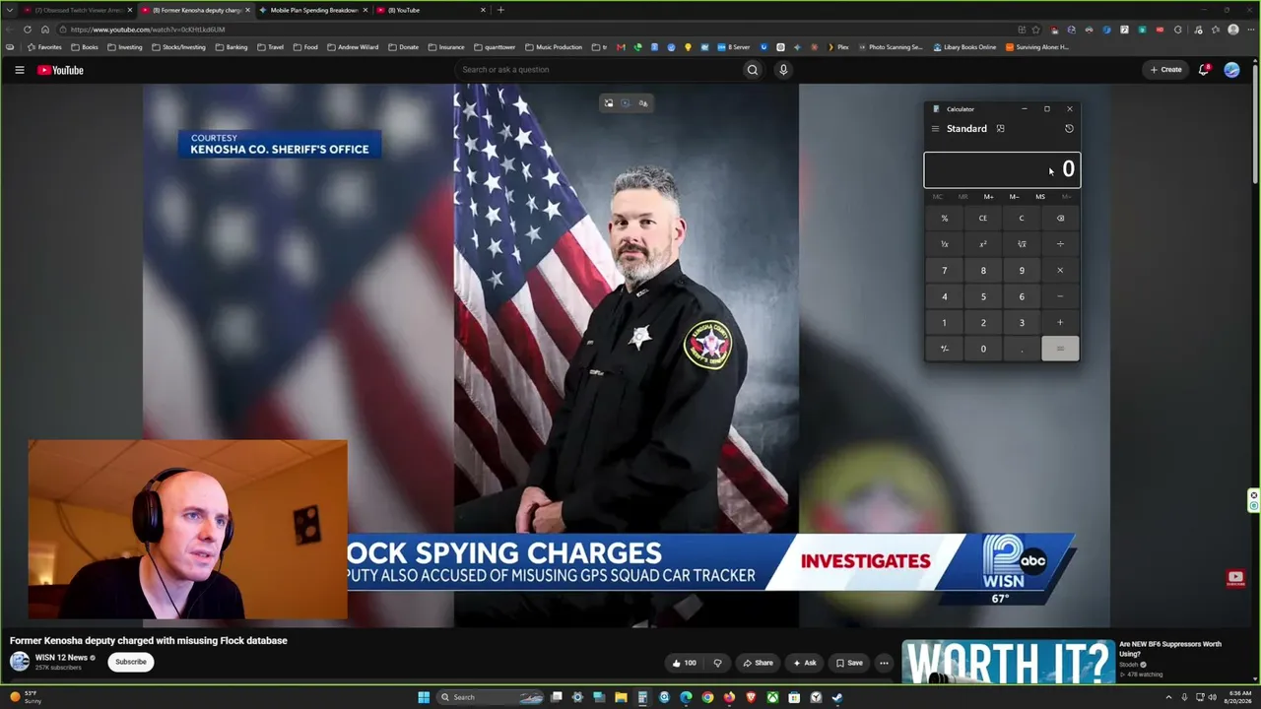1261x709 pixels.
Task: Open the Calculator history panel
Action: coord(1069,129)
